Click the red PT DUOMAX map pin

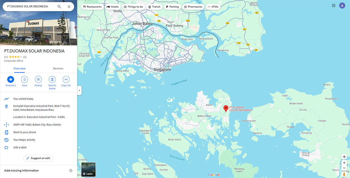(226, 109)
